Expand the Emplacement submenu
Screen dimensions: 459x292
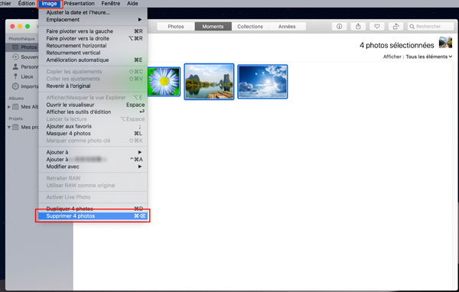click(93, 20)
